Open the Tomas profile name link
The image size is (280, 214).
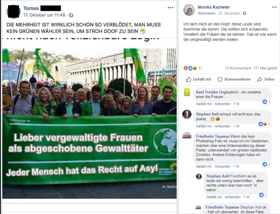coord(31,8)
